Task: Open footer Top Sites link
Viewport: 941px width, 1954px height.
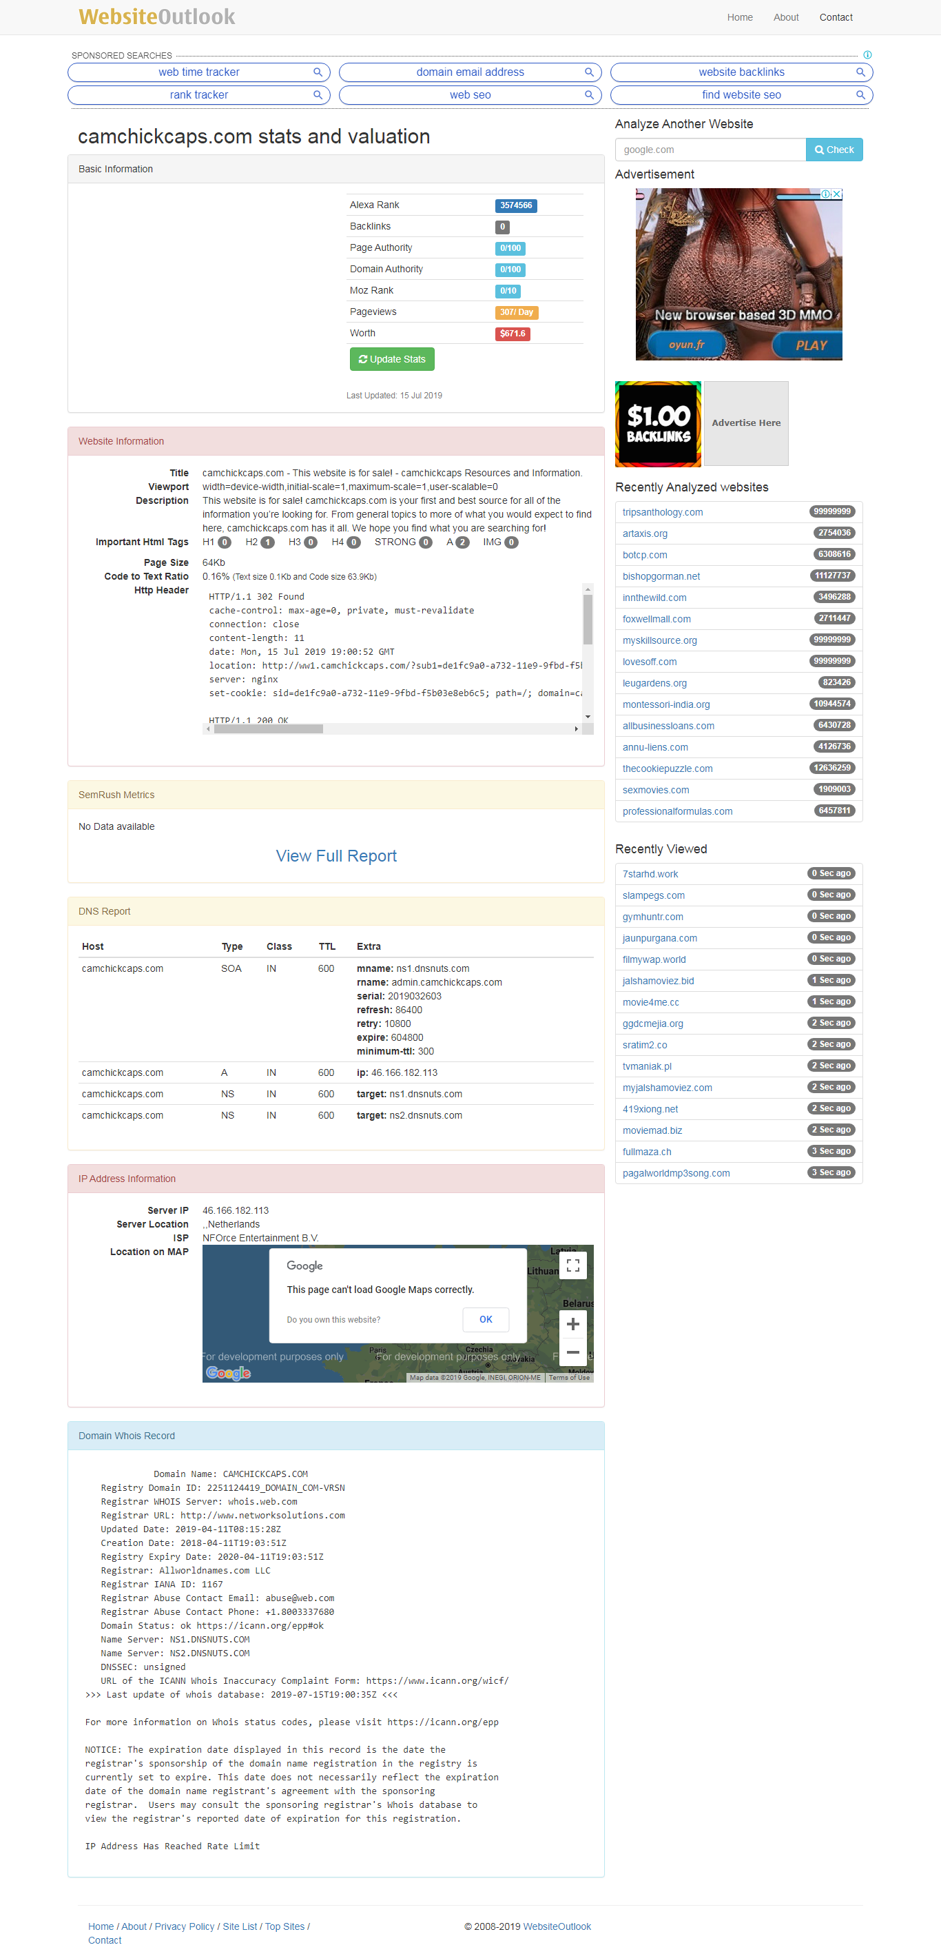Action: click(285, 1926)
